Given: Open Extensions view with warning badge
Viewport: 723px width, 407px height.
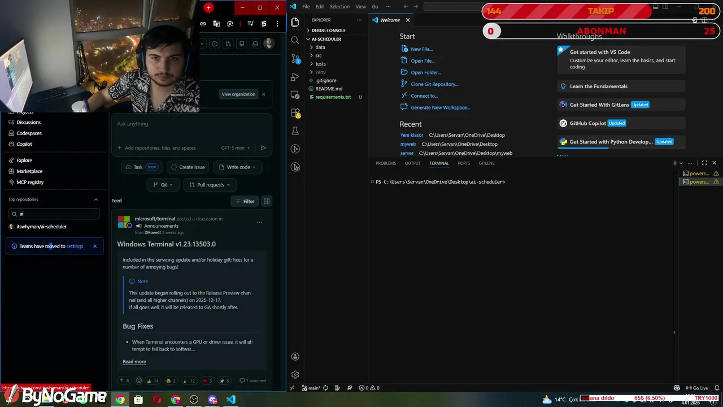Looking at the screenshot, I should pos(295,112).
